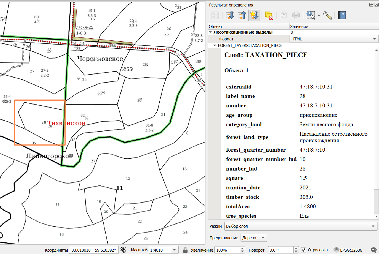Open the Представление Дерево dropdown
This screenshot has height=254, width=379.
pyautogui.click(x=254, y=238)
